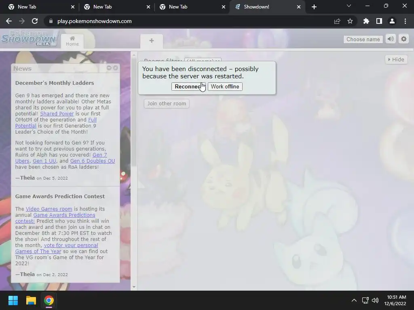Open the Gen 1 UU link
The image size is (414, 310).
point(44,161)
